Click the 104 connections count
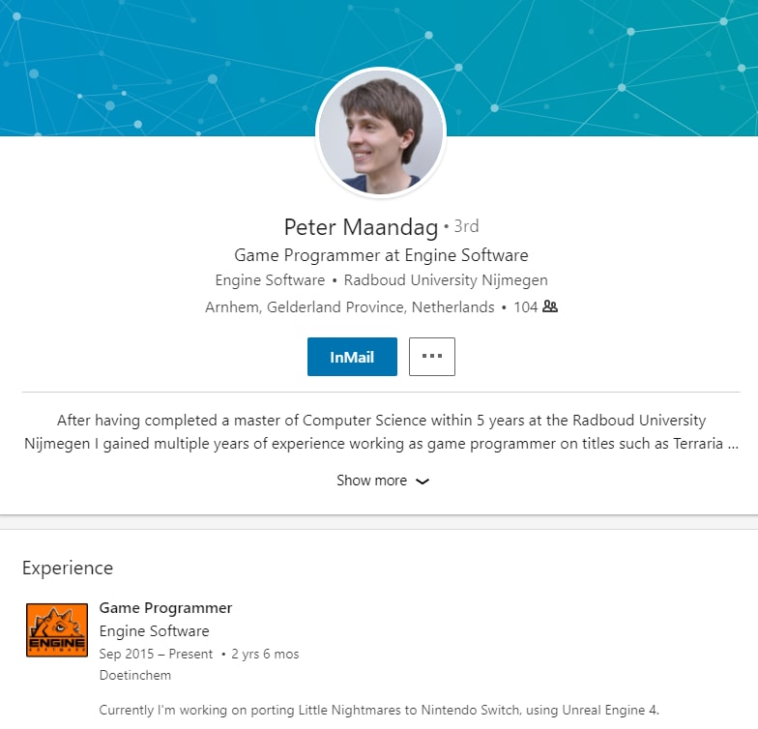Image resolution: width=758 pixels, height=729 pixels. [525, 307]
